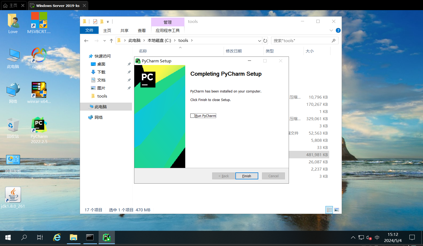
Task: Sort by the 修改日期 column header
Action: coord(234,51)
